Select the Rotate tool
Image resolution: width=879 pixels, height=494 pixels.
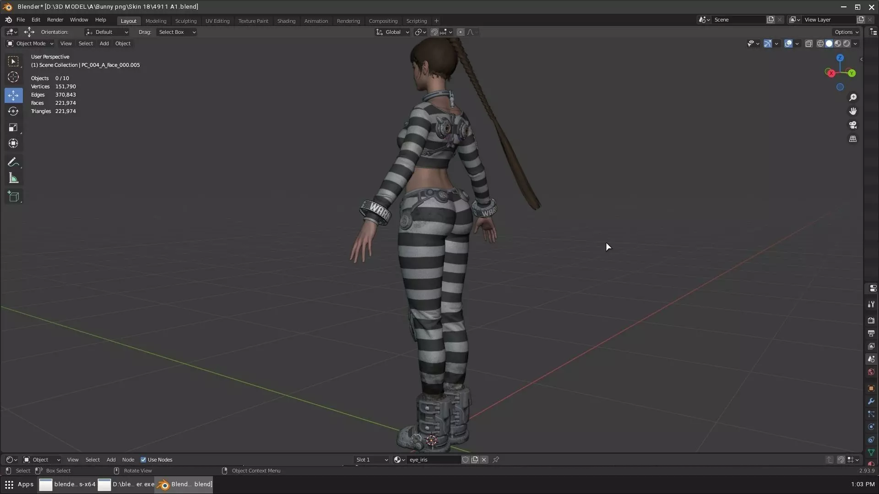[x=13, y=111]
